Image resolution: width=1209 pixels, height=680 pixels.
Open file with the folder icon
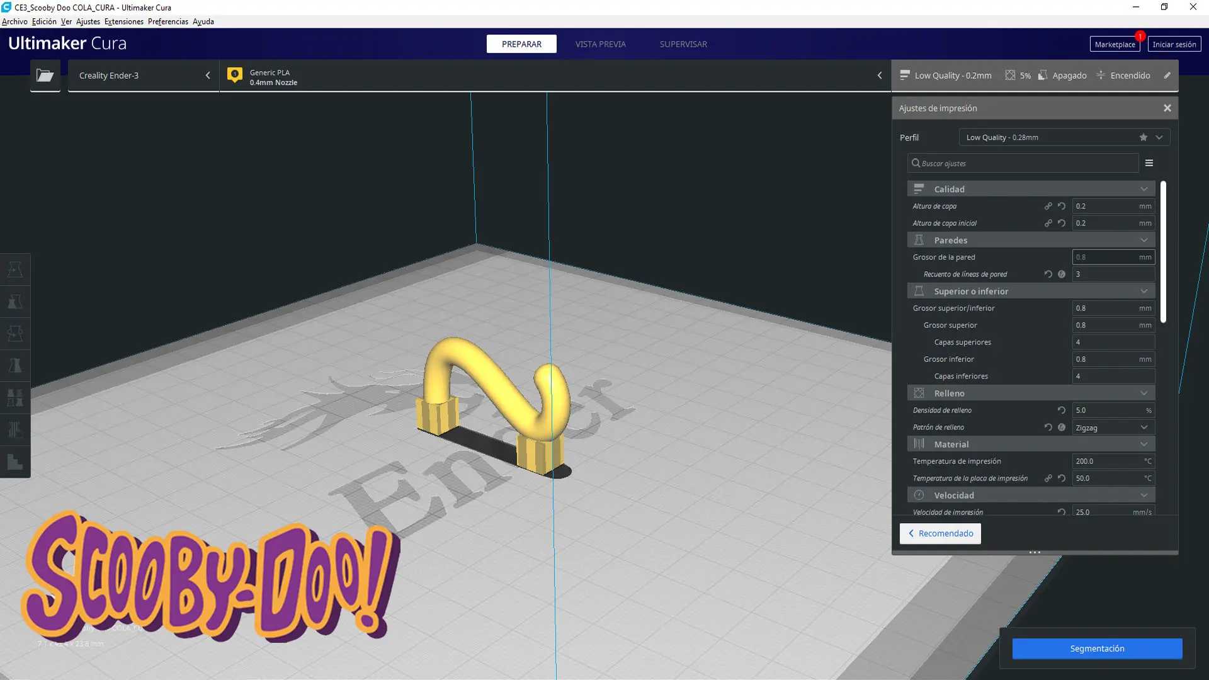pyautogui.click(x=45, y=76)
